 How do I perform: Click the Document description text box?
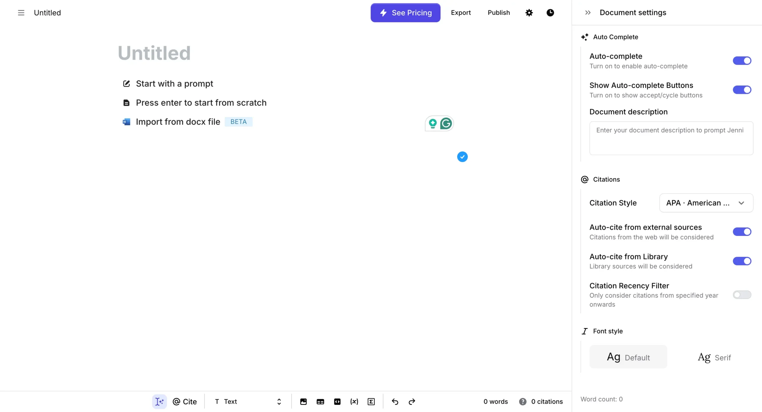[x=671, y=138]
